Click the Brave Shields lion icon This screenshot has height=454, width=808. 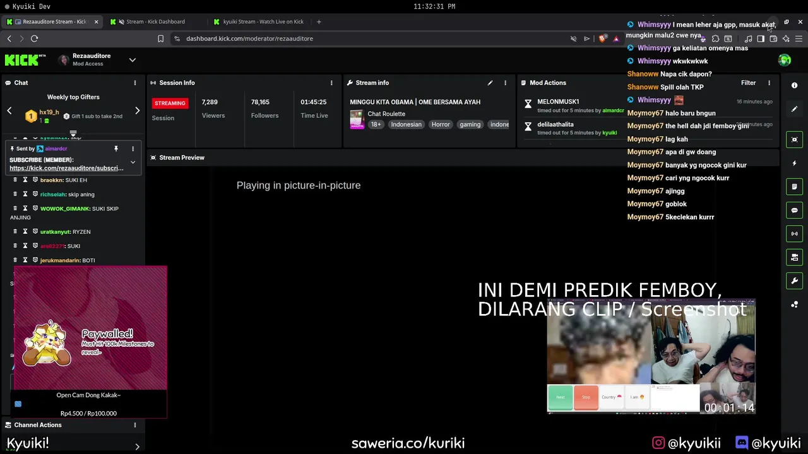[602, 38]
